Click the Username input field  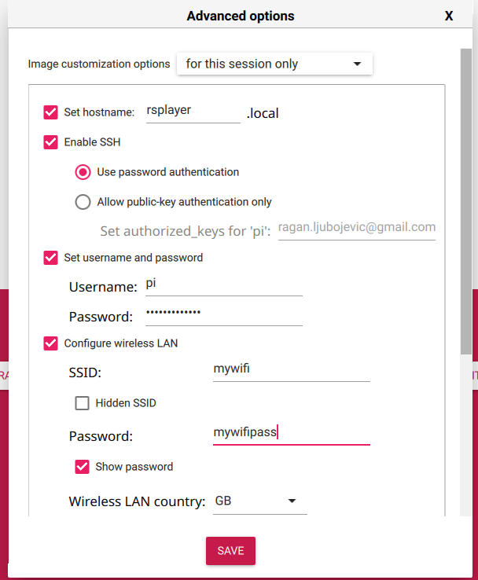(x=224, y=285)
